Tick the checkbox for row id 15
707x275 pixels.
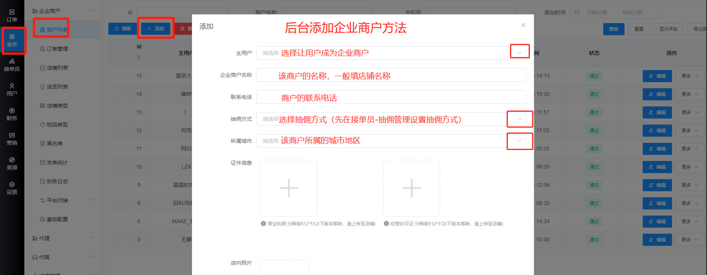point(118,76)
